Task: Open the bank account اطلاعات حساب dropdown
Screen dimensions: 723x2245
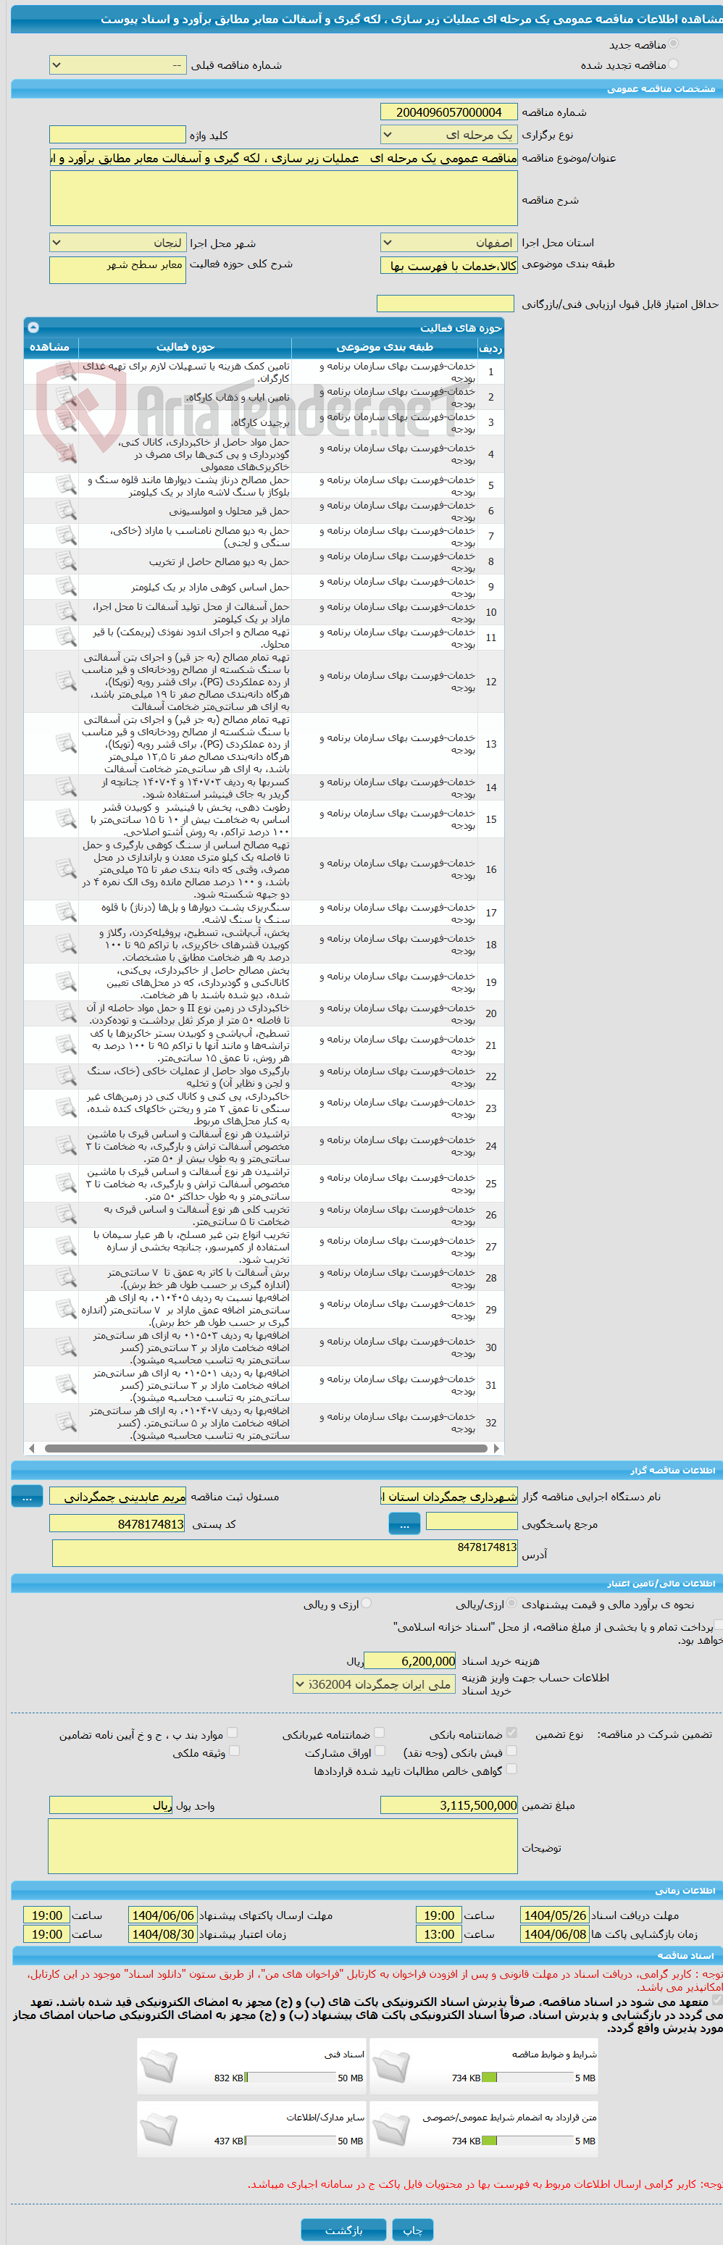Action: click(374, 1684)
